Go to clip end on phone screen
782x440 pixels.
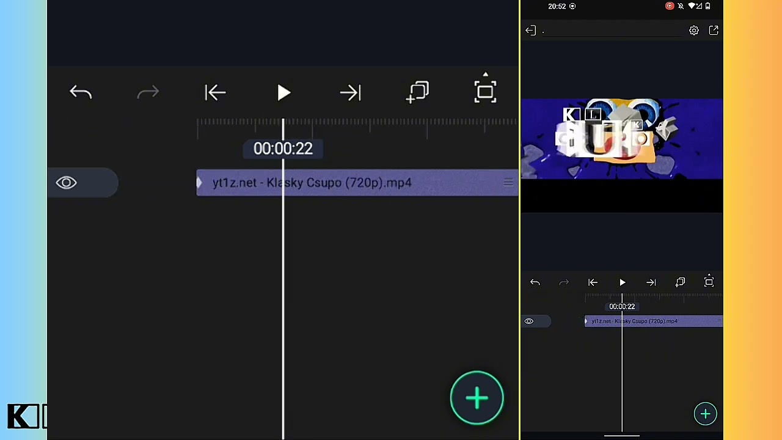(651, 282)
